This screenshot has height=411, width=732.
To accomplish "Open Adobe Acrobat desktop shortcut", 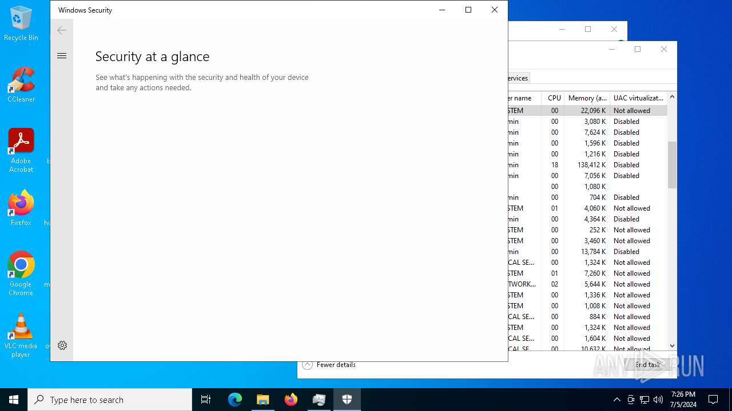I will (21, 151).
